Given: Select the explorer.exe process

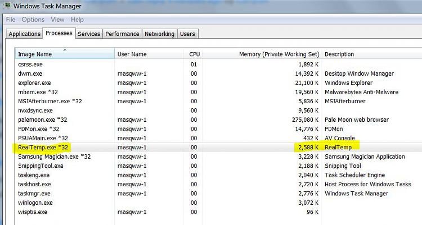Looking at the screenshot, I should [34, 82].
